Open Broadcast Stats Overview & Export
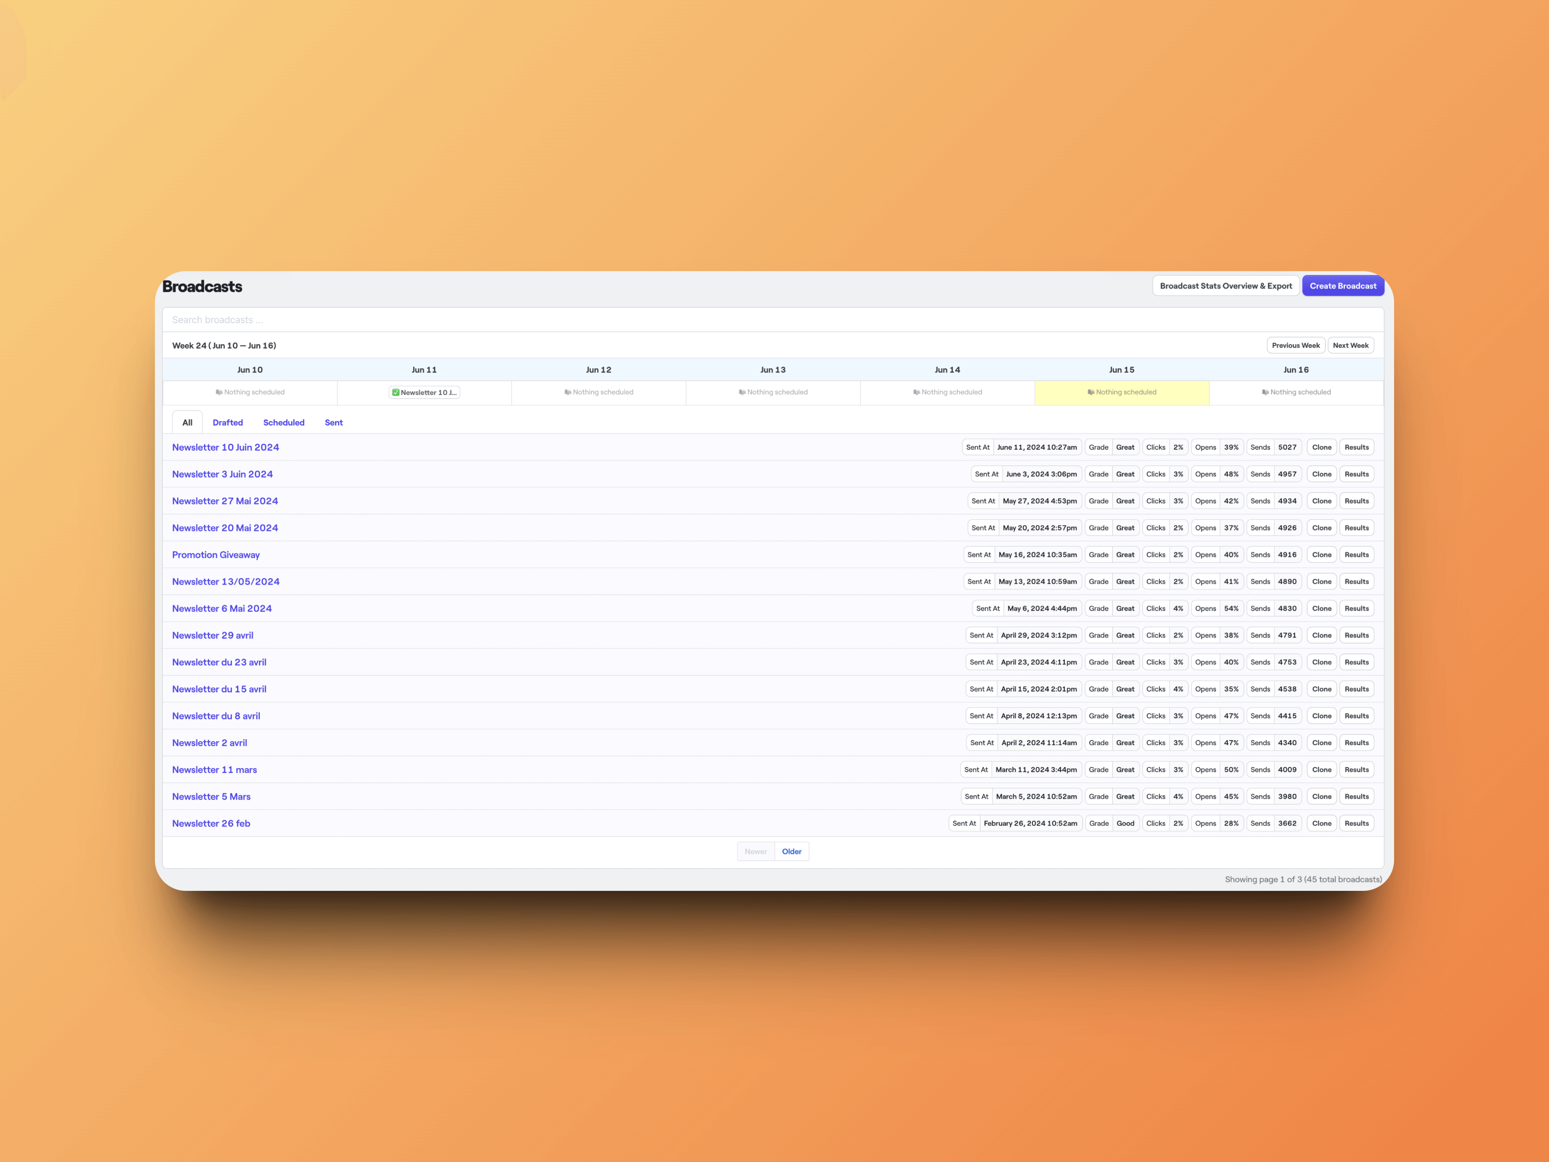This screenshot has width=1549, height=1162. click(x=1225, y=286)
